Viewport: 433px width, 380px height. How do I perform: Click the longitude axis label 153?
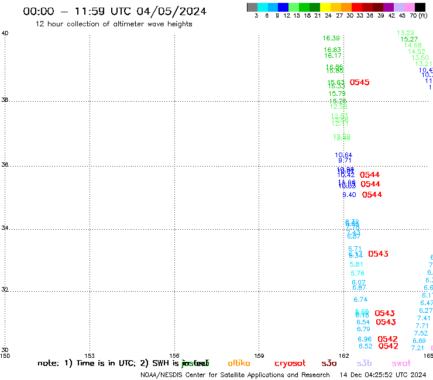pos(90,355)
